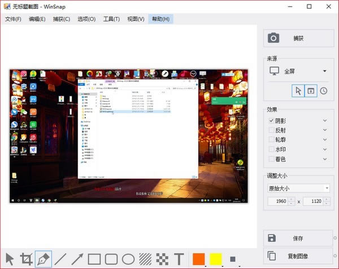Click the orange color swatch
This screenshot has height=269, width=339.
(198, 259)
